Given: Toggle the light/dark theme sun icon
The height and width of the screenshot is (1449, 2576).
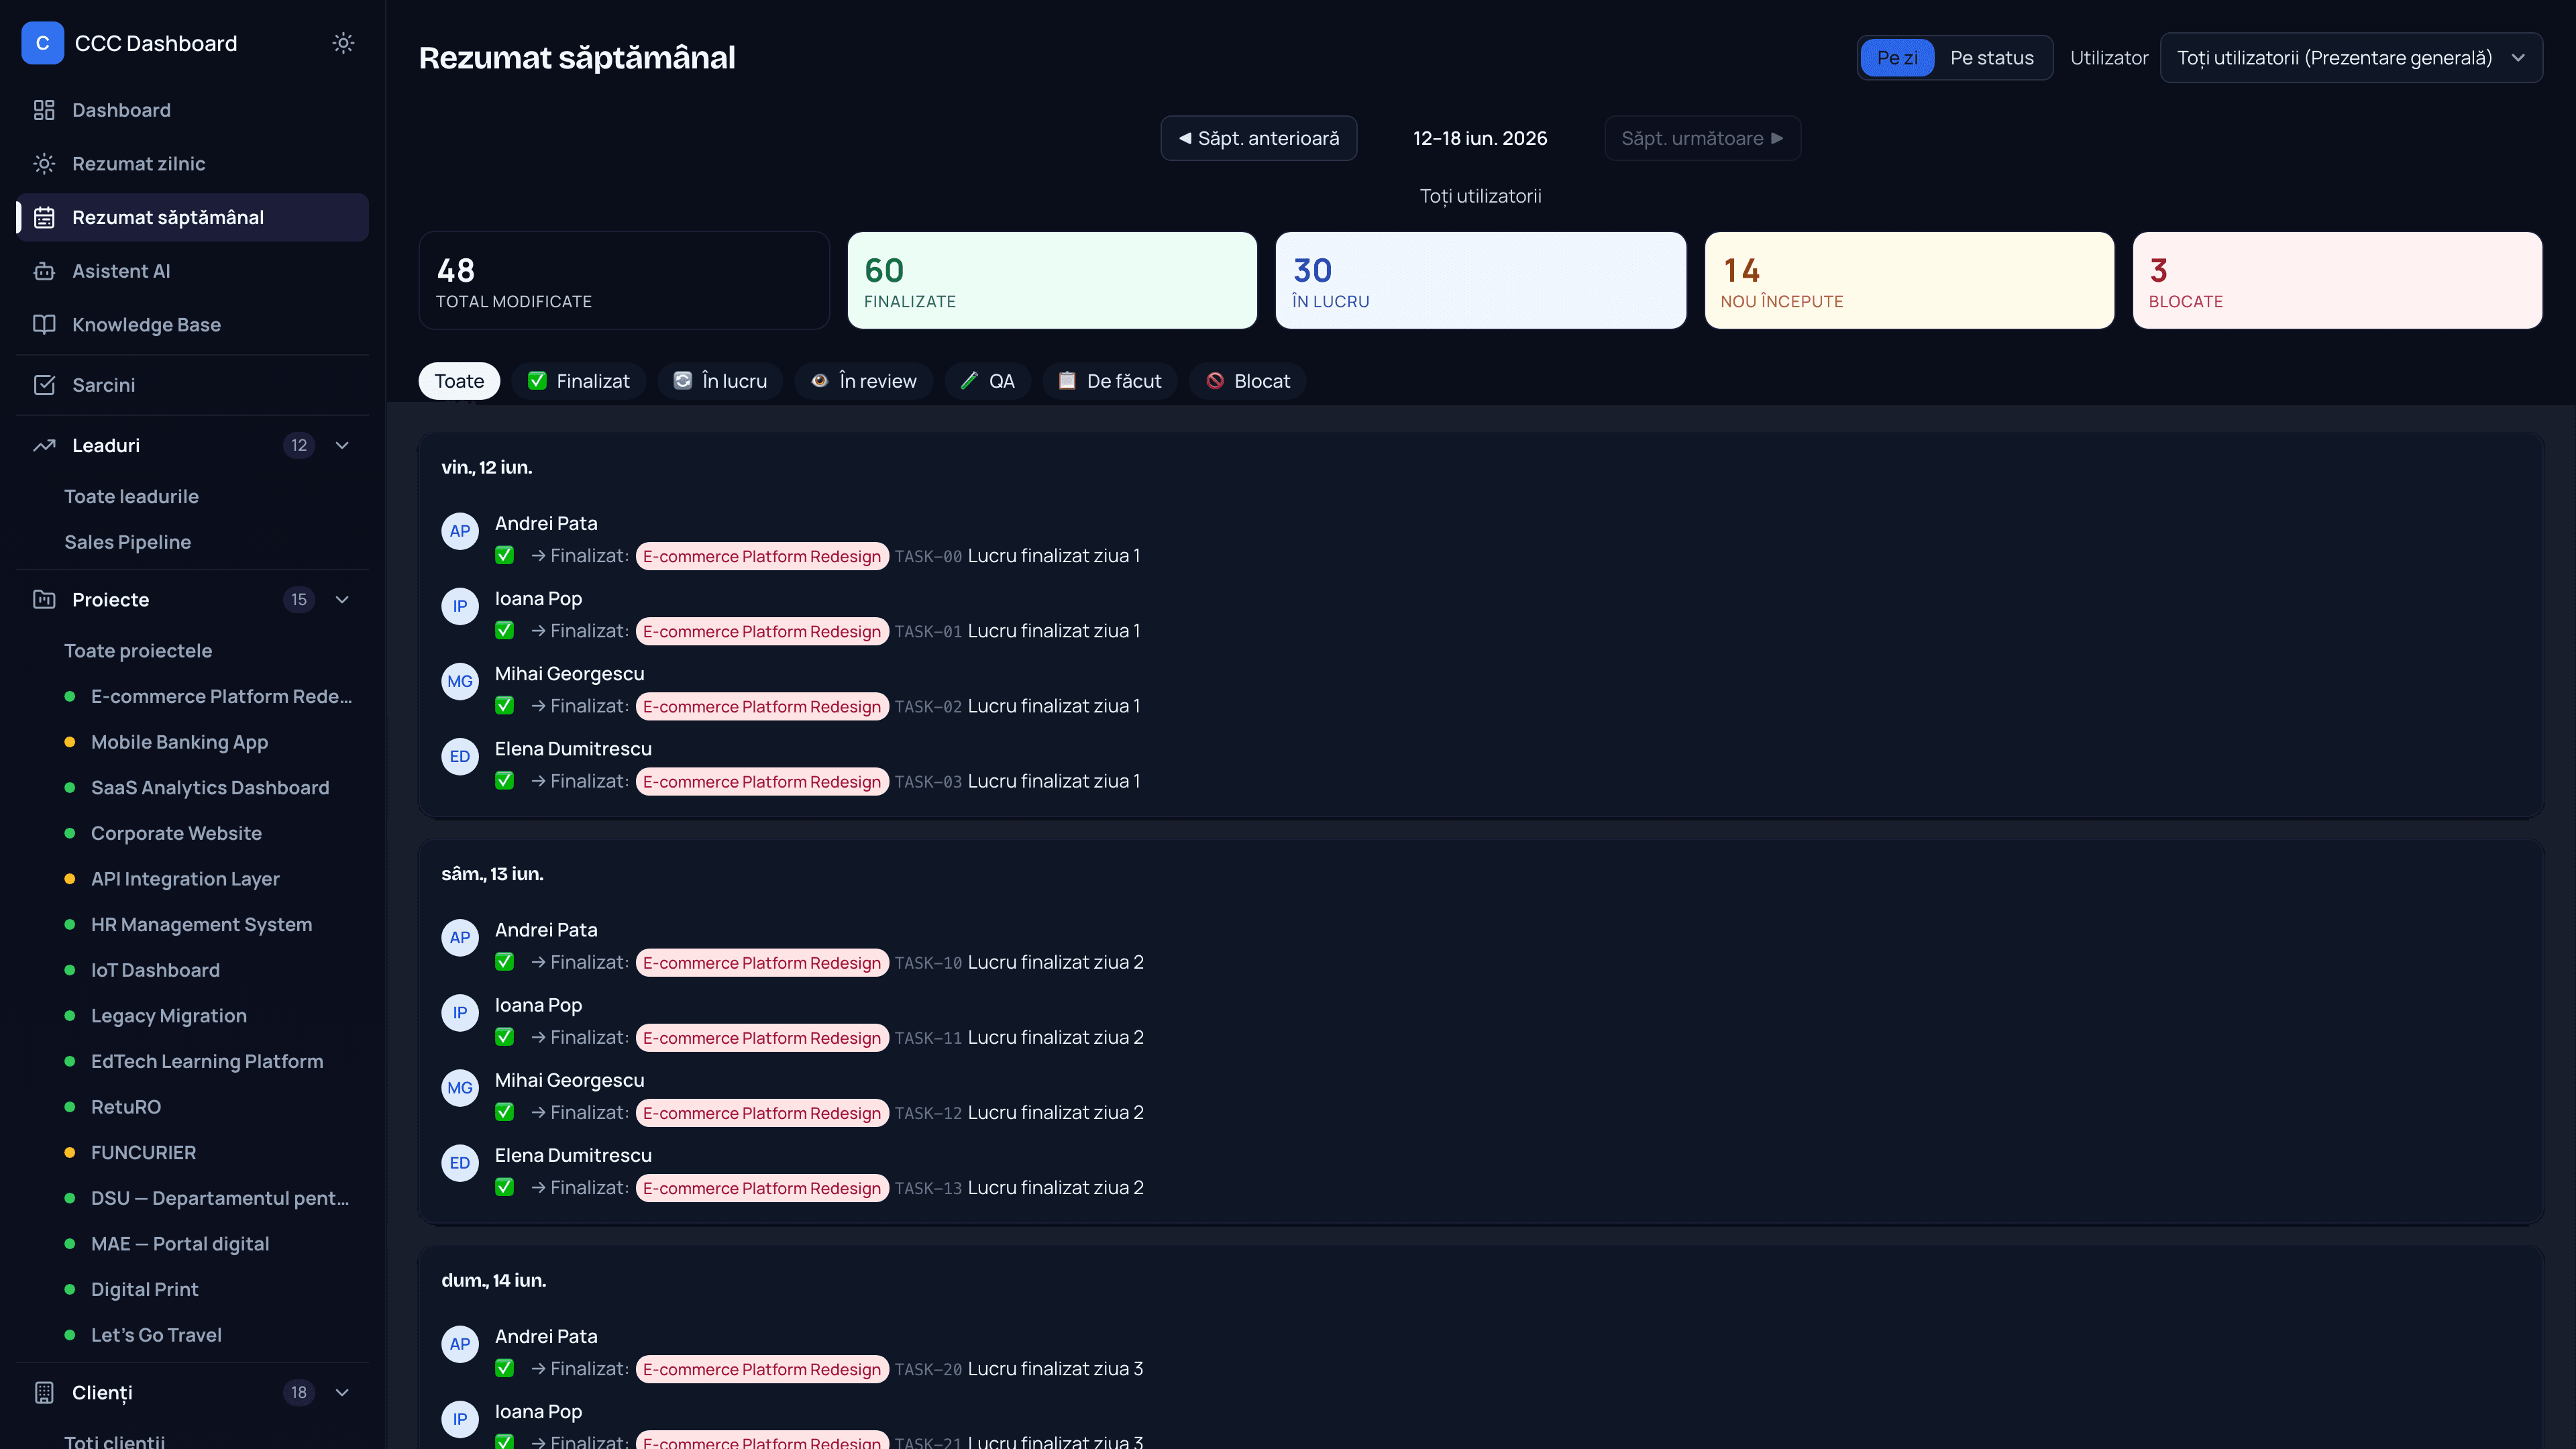Looking at the screenshot, I should pos(343,43).
